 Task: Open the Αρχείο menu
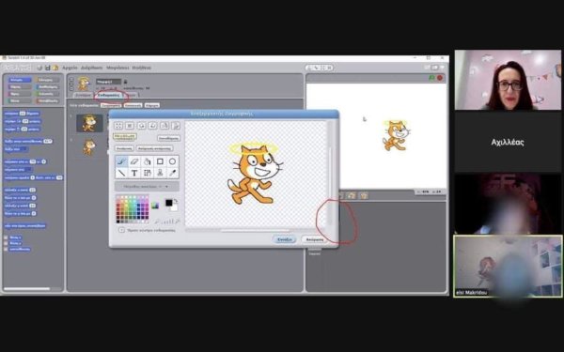click(x=70, y=68)
